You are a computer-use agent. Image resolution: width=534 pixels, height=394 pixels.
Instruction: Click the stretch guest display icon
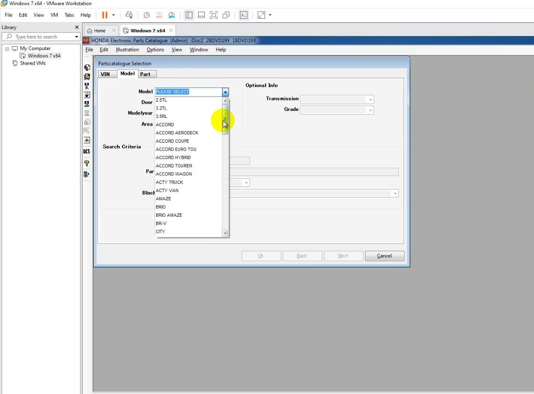261,15
